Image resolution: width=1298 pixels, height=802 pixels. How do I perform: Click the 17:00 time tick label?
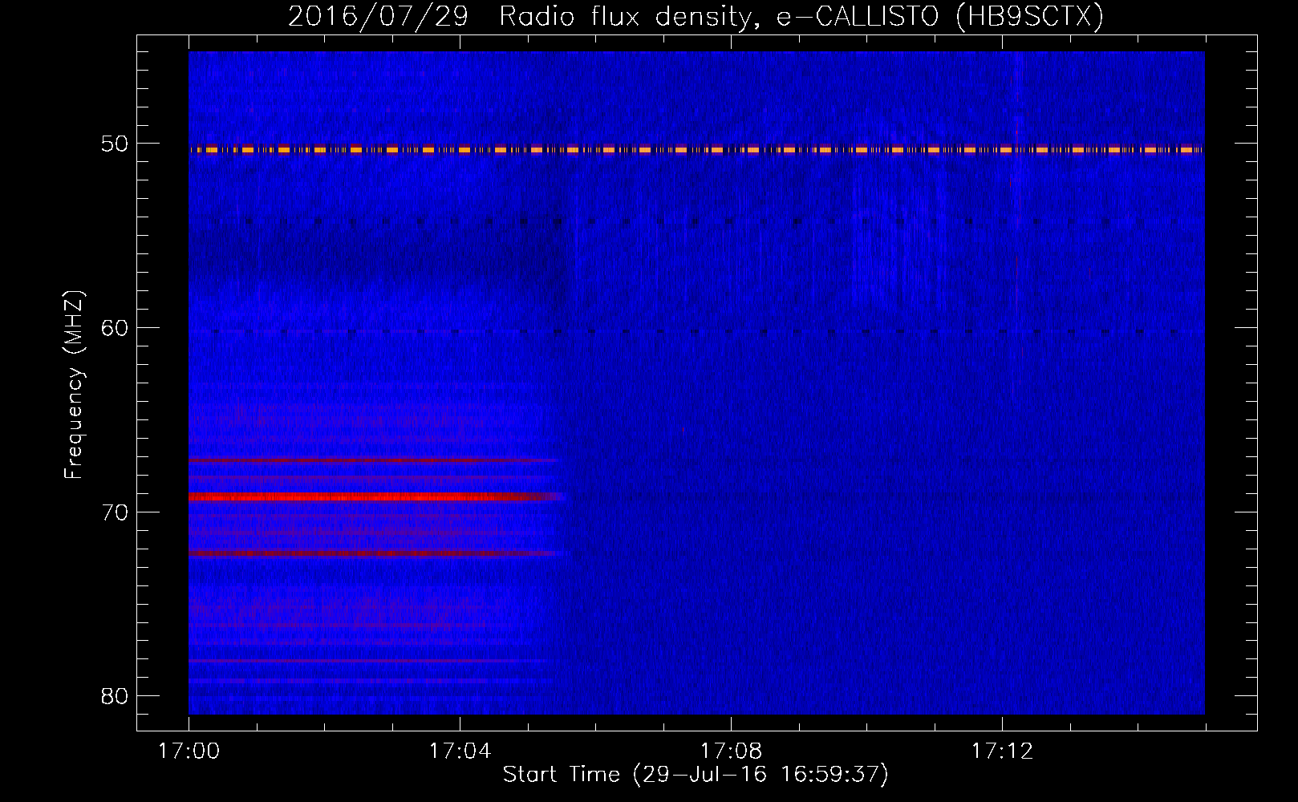[x=189, y=751]
